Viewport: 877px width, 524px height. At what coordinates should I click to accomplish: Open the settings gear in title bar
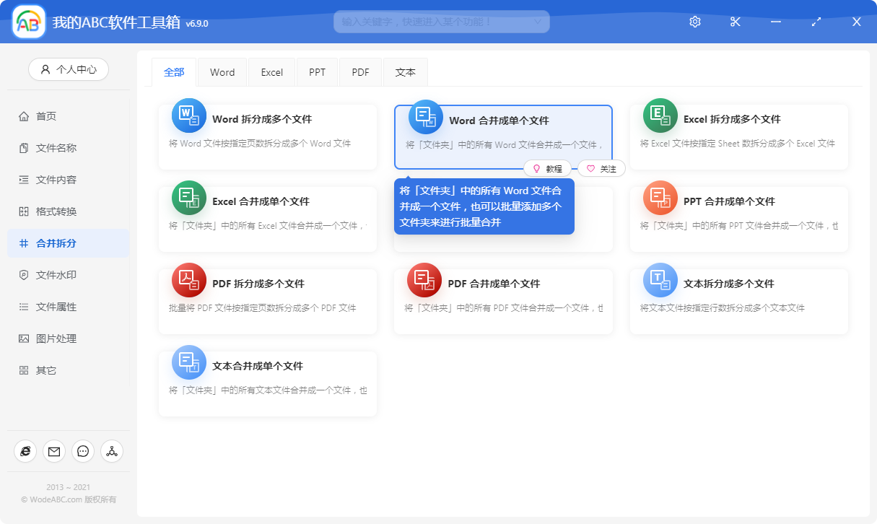click(695, 22)
